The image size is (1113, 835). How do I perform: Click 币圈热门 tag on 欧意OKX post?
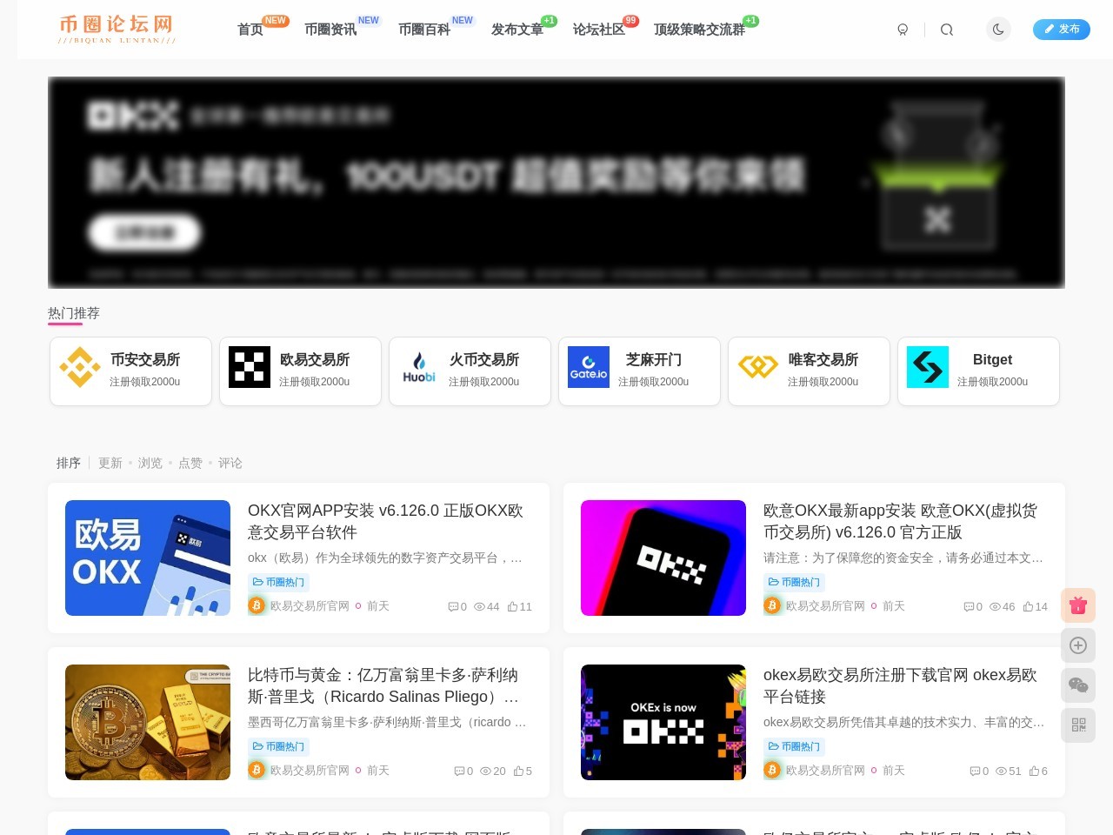click(794, 583)
